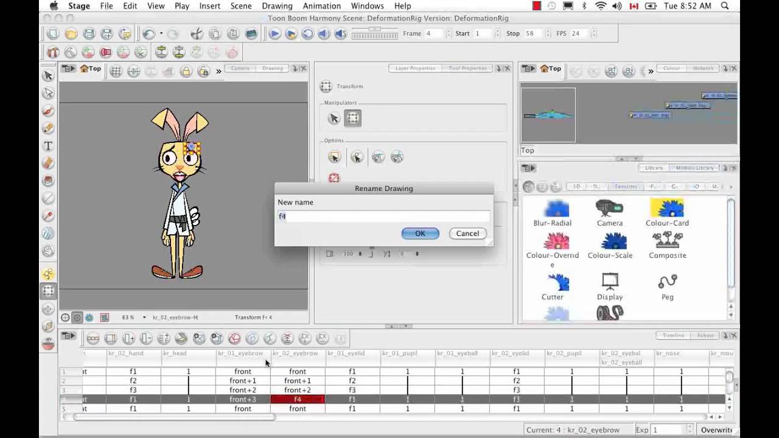Select the Pencil tool
The image size is (779, 438).
click(x=48, y=128)
